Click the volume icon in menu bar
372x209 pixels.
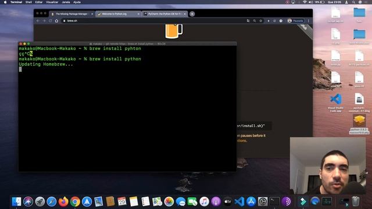coord(310,2)
